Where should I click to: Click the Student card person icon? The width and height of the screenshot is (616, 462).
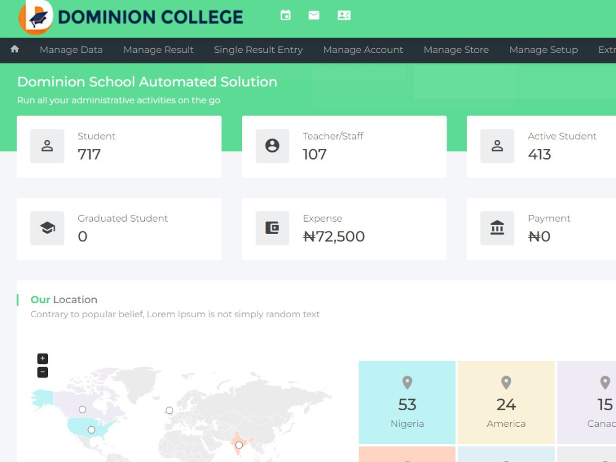[x=47, y=146]
